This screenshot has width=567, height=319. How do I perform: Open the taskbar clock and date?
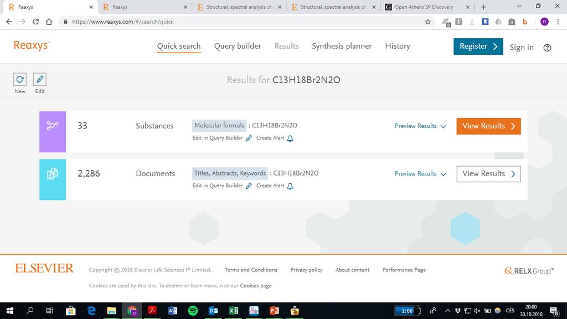point(531,311)
